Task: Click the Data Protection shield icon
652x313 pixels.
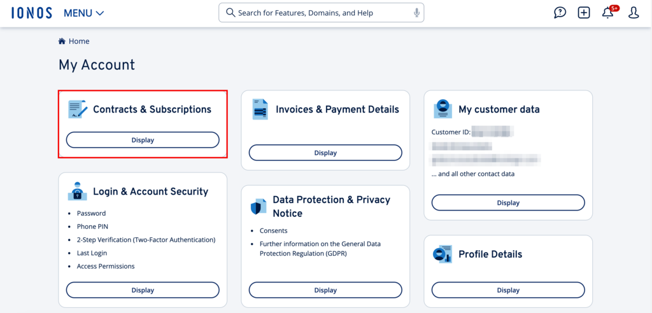Action: point(259,207)
